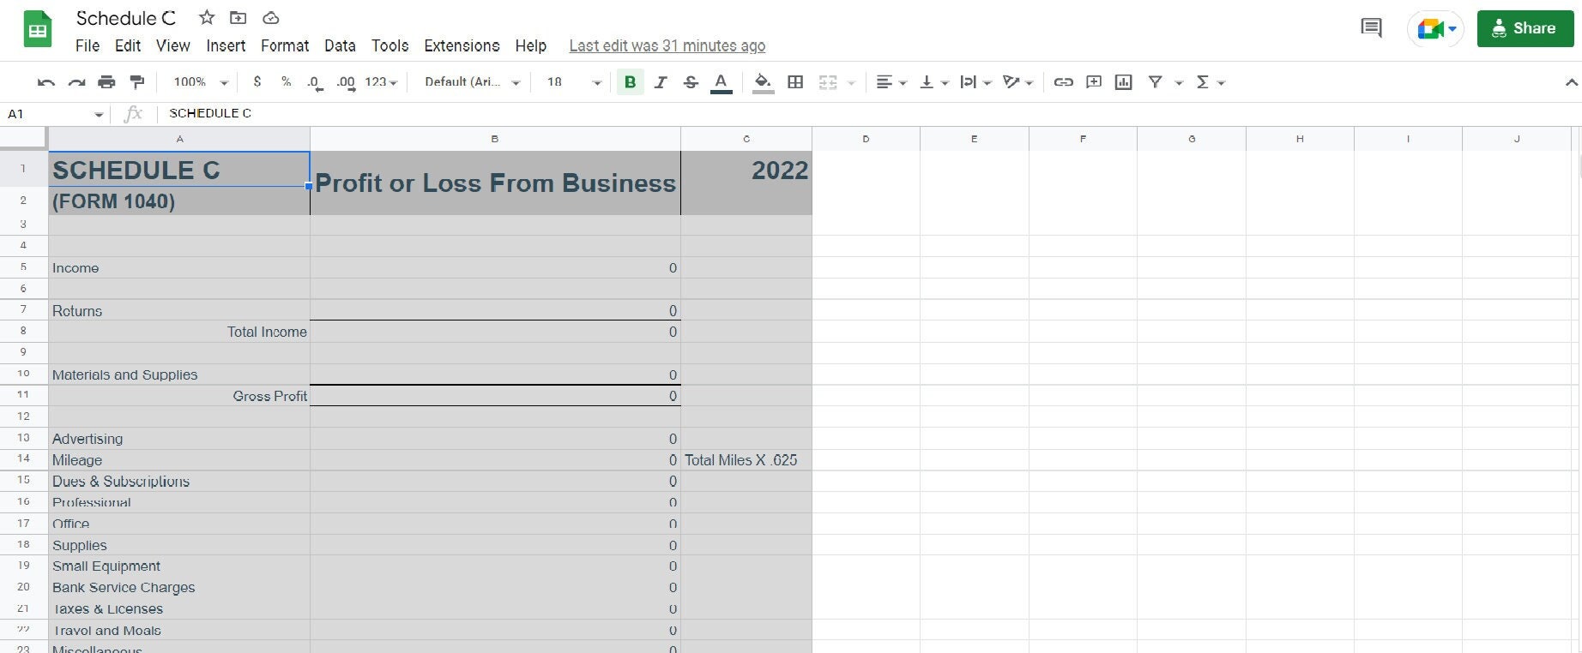Toggle strikethrough formatting

(691, 82)
